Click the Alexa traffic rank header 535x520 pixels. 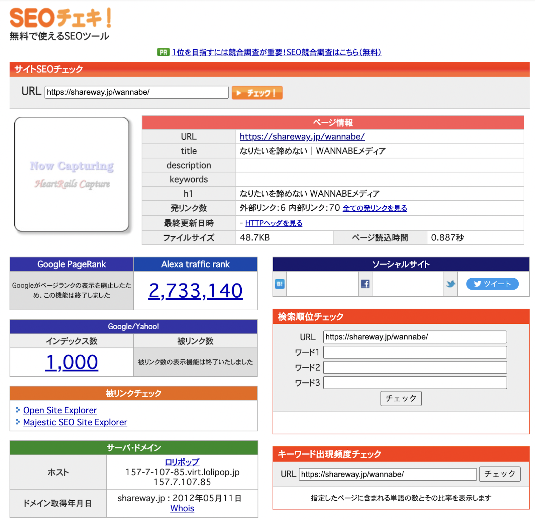tap(196, 264)
